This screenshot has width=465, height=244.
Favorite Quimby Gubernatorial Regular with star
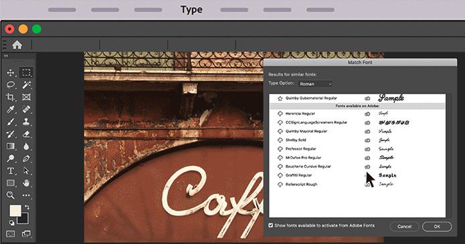[280, 98]
